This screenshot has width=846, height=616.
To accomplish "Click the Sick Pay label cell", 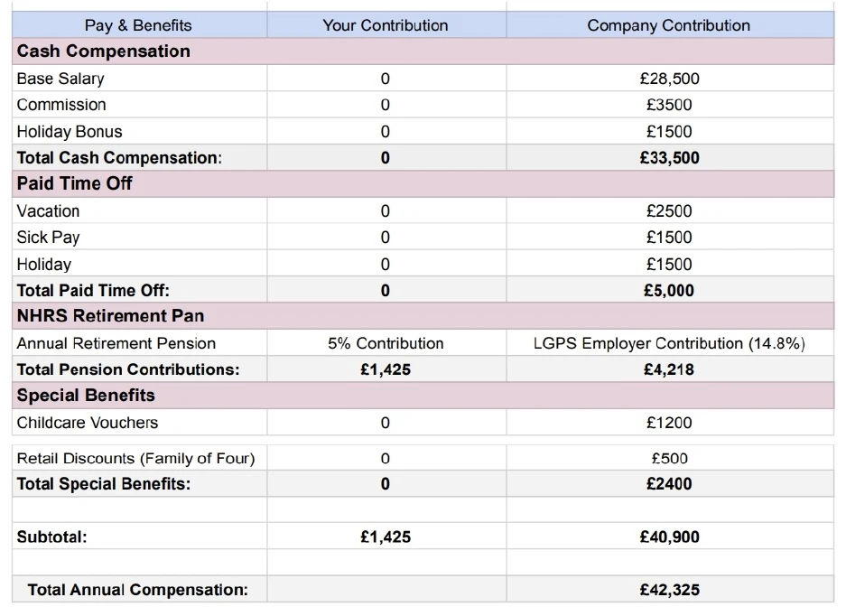I will pyautogui.click(x=139, y=237).
